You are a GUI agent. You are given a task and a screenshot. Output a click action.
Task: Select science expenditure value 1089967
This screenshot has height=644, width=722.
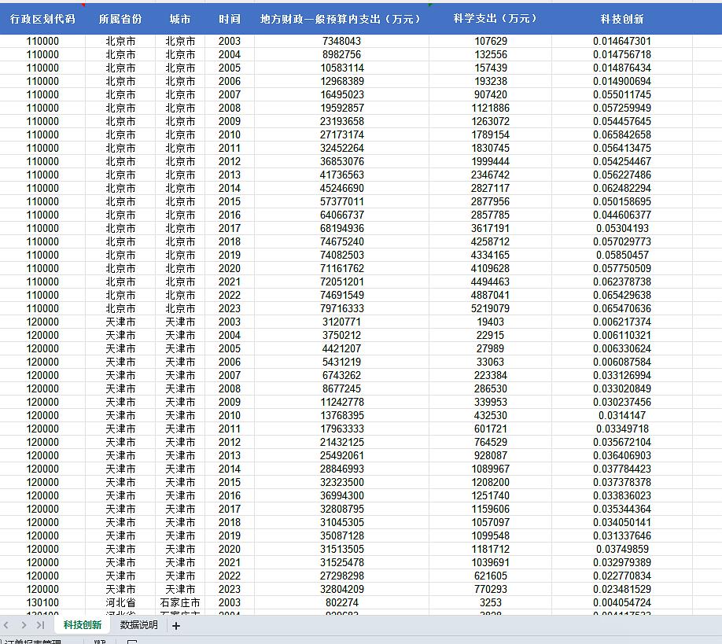coord(491,468)
